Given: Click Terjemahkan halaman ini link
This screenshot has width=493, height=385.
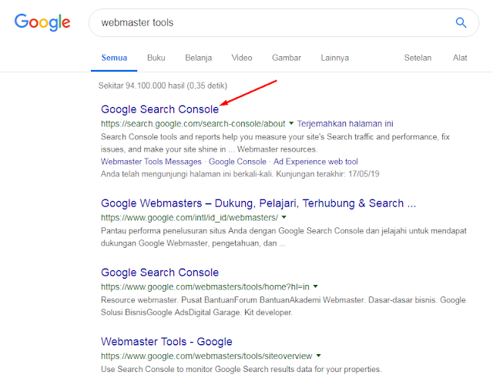Looking at the screenshot, I should pyautogui.click(x=345, y=123).
